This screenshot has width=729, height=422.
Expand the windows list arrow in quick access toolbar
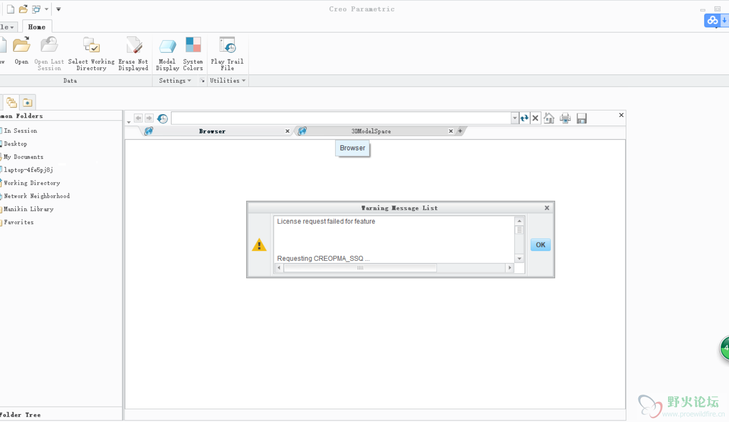pos(46,9)
